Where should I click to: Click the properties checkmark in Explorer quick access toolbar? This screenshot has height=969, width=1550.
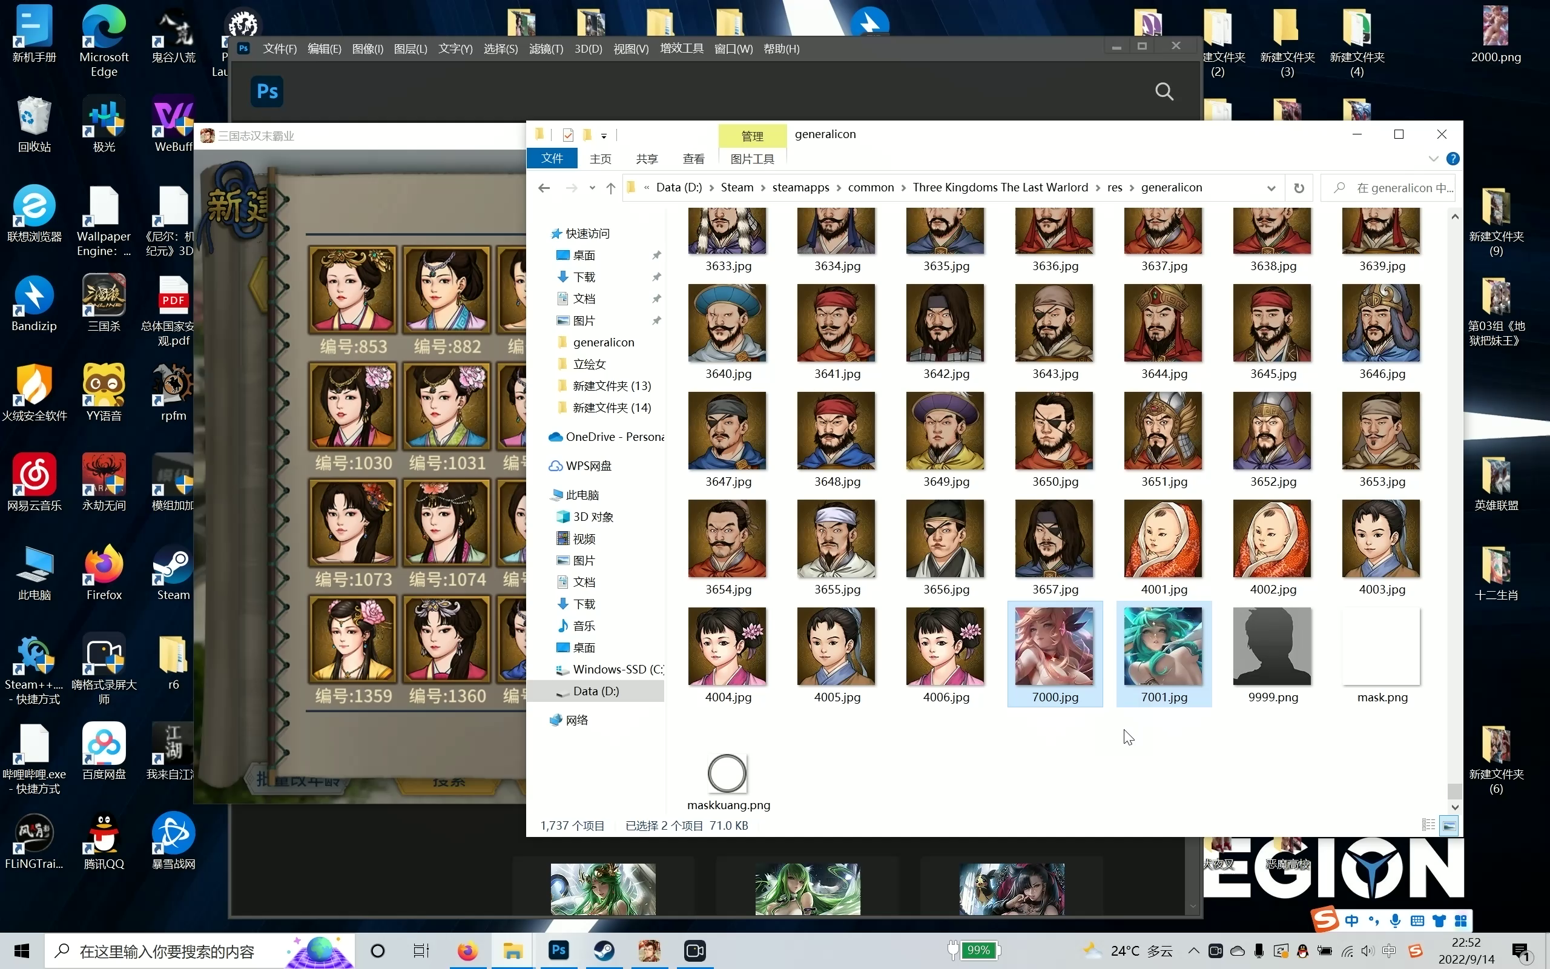(x=567, y=134)
